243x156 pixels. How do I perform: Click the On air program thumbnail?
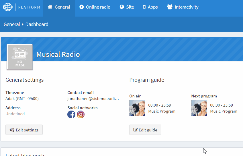coord(137,108)
